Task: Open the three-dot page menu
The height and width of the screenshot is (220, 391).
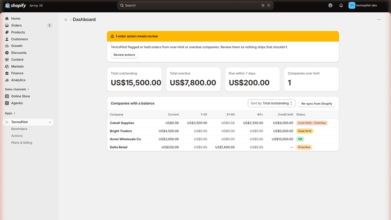Action: click(379, 19)
